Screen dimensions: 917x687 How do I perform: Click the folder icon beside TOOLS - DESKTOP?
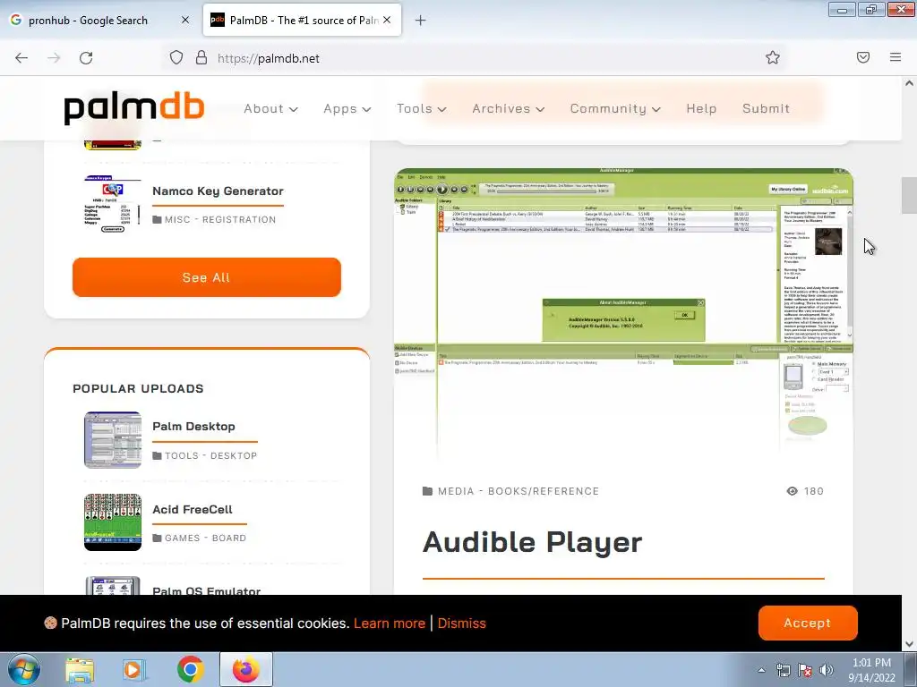tap(157, 455)
